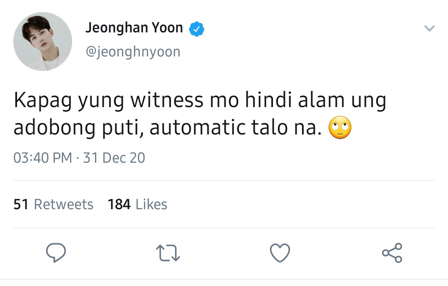Open the share icon options
This screenshot has height=286, width=448.
coord(392,253)
